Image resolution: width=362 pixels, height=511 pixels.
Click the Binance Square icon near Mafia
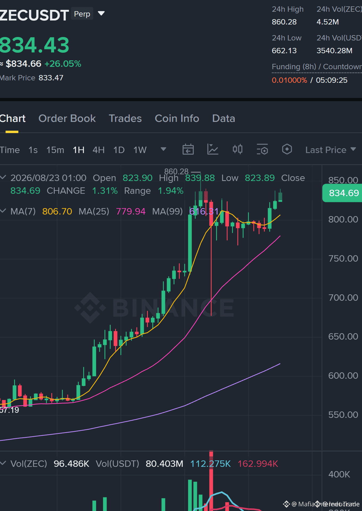286,504
